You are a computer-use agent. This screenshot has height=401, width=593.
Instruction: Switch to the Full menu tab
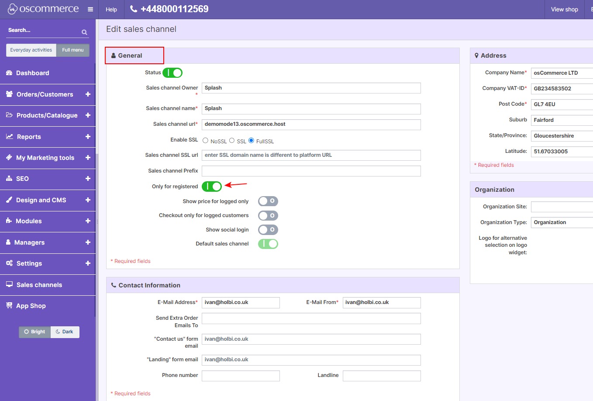point(72,50)
